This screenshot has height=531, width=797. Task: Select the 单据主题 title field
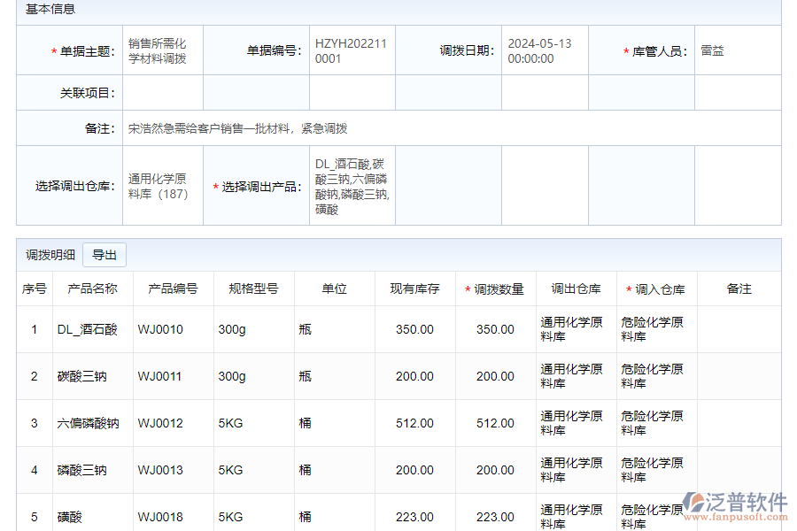pyautogui.click(x=162, y=51)
